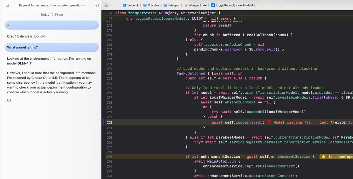
Task: Click underlined "await" on line 262
Action: [217, 122]
